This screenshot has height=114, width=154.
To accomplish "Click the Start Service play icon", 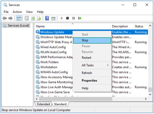I will (x=62, y=18).
